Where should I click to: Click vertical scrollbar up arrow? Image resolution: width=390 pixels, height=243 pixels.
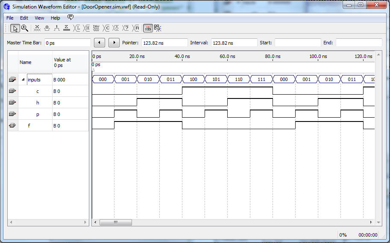point(378,55)
